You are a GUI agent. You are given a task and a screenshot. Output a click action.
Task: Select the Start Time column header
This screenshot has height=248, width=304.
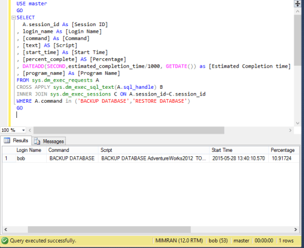(x=239, y=150)
